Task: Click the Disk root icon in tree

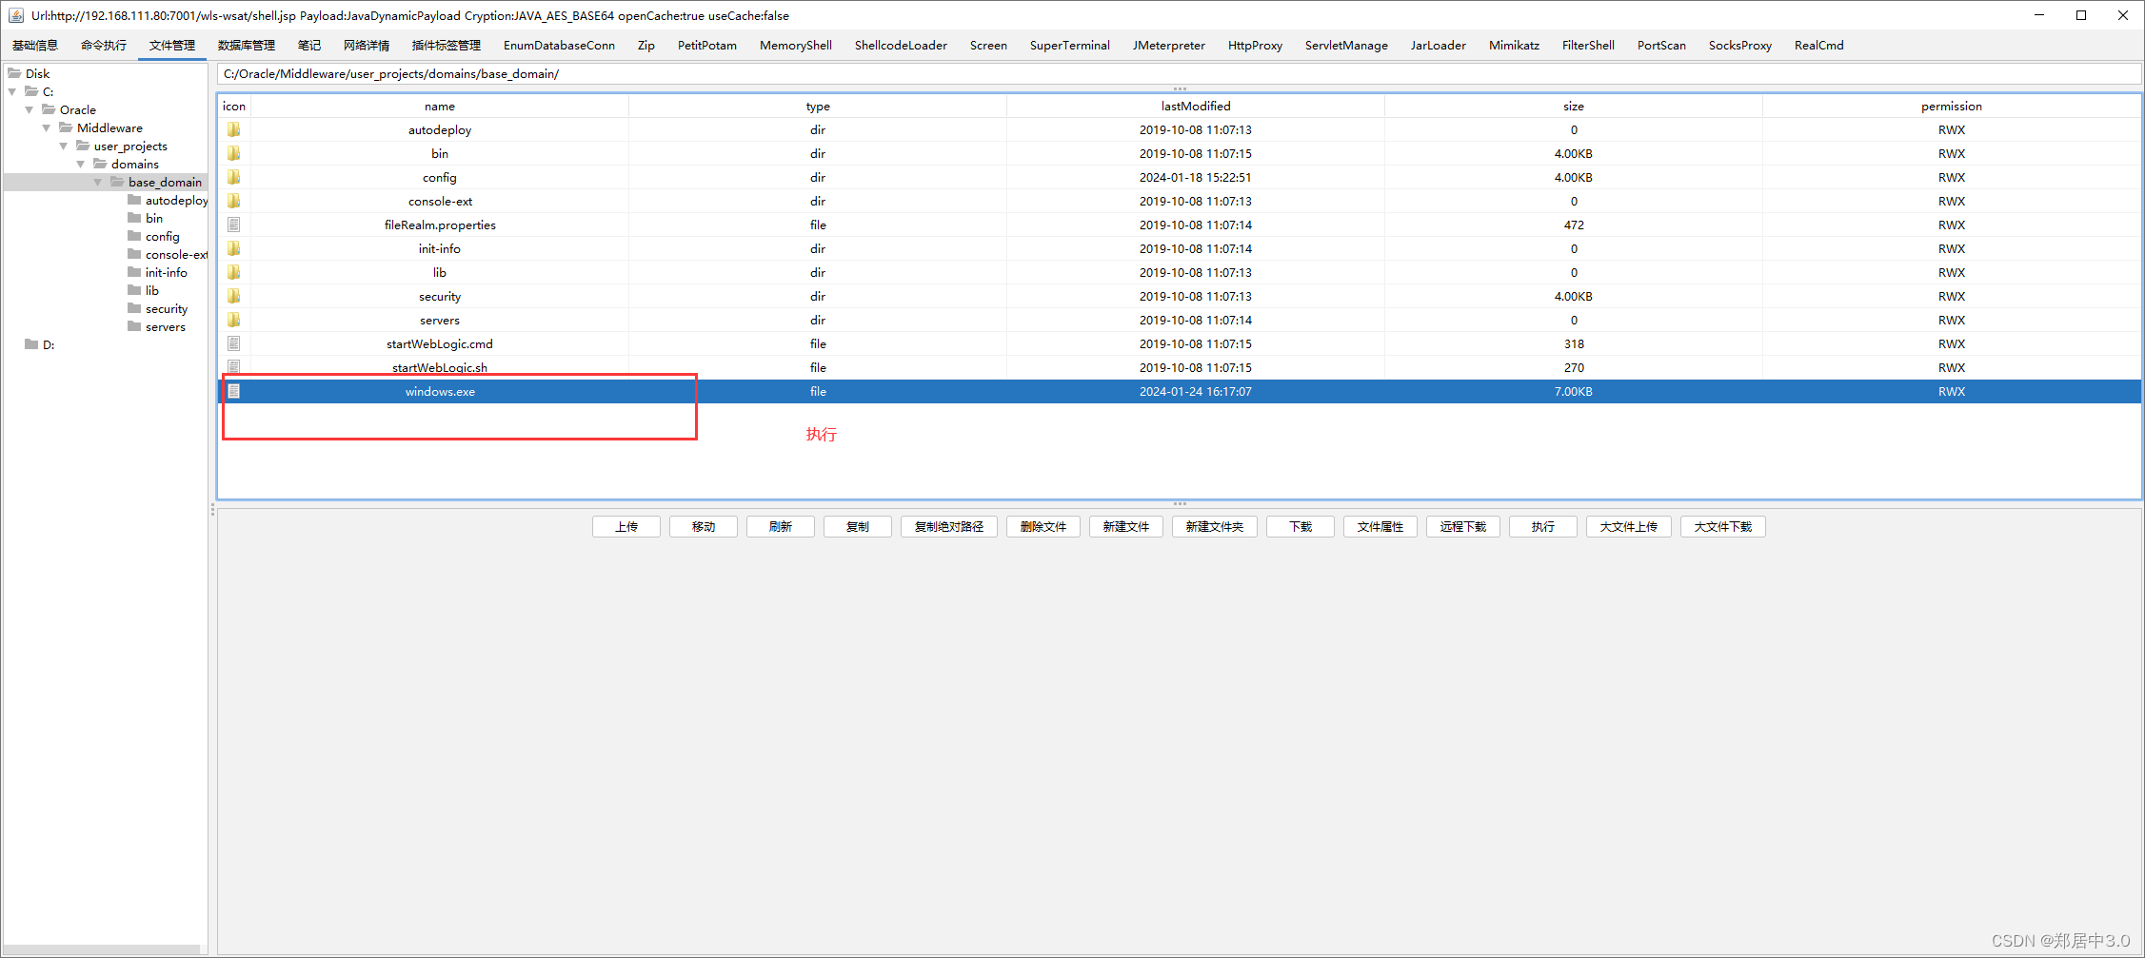Action: tap(14, 73)
